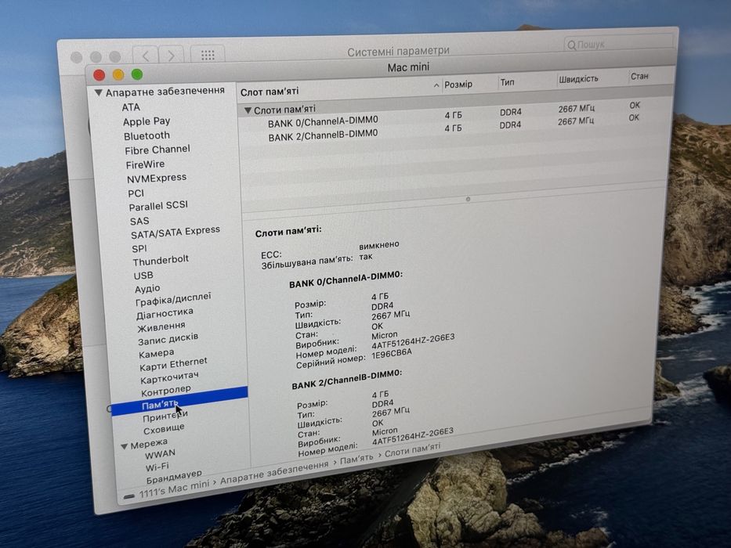The image size is (731, 548).
Task: Select Parallel SCSI entry
Action: pos(158,205)
